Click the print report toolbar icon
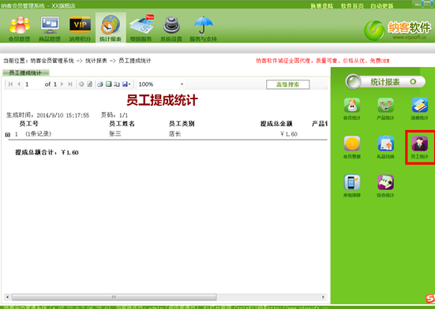The image size is (435, 309). coord(100,84)
